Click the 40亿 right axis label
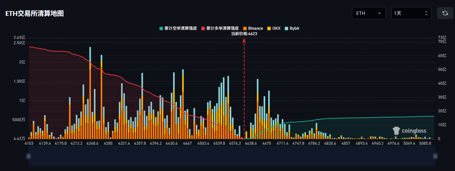This screenshot has width=455, height=171. coord(442,83)
